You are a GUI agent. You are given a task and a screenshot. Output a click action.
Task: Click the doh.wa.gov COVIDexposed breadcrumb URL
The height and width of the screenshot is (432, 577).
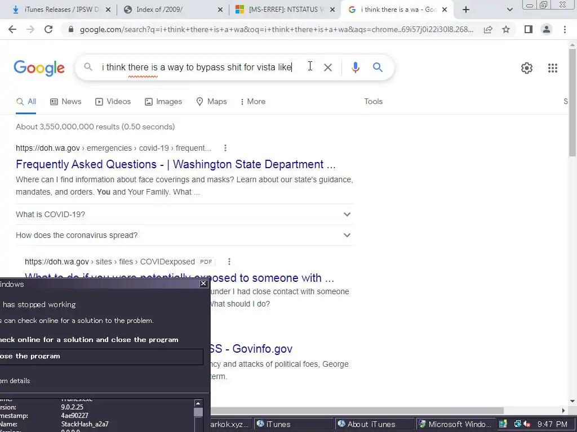(x=110, y=262)
